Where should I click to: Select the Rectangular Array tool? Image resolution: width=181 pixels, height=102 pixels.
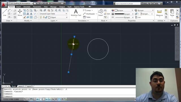pyautogui.click(x=31, y=17)
